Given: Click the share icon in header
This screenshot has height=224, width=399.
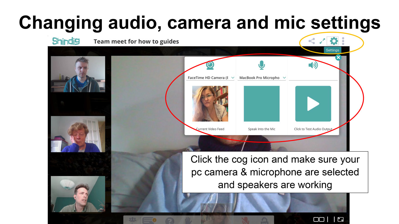Looking at the screenshot, I should click(x=311, y=41).
